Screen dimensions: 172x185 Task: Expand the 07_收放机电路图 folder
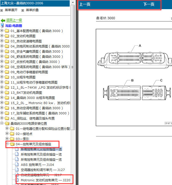pyautogui.click(x=2, y=61)
